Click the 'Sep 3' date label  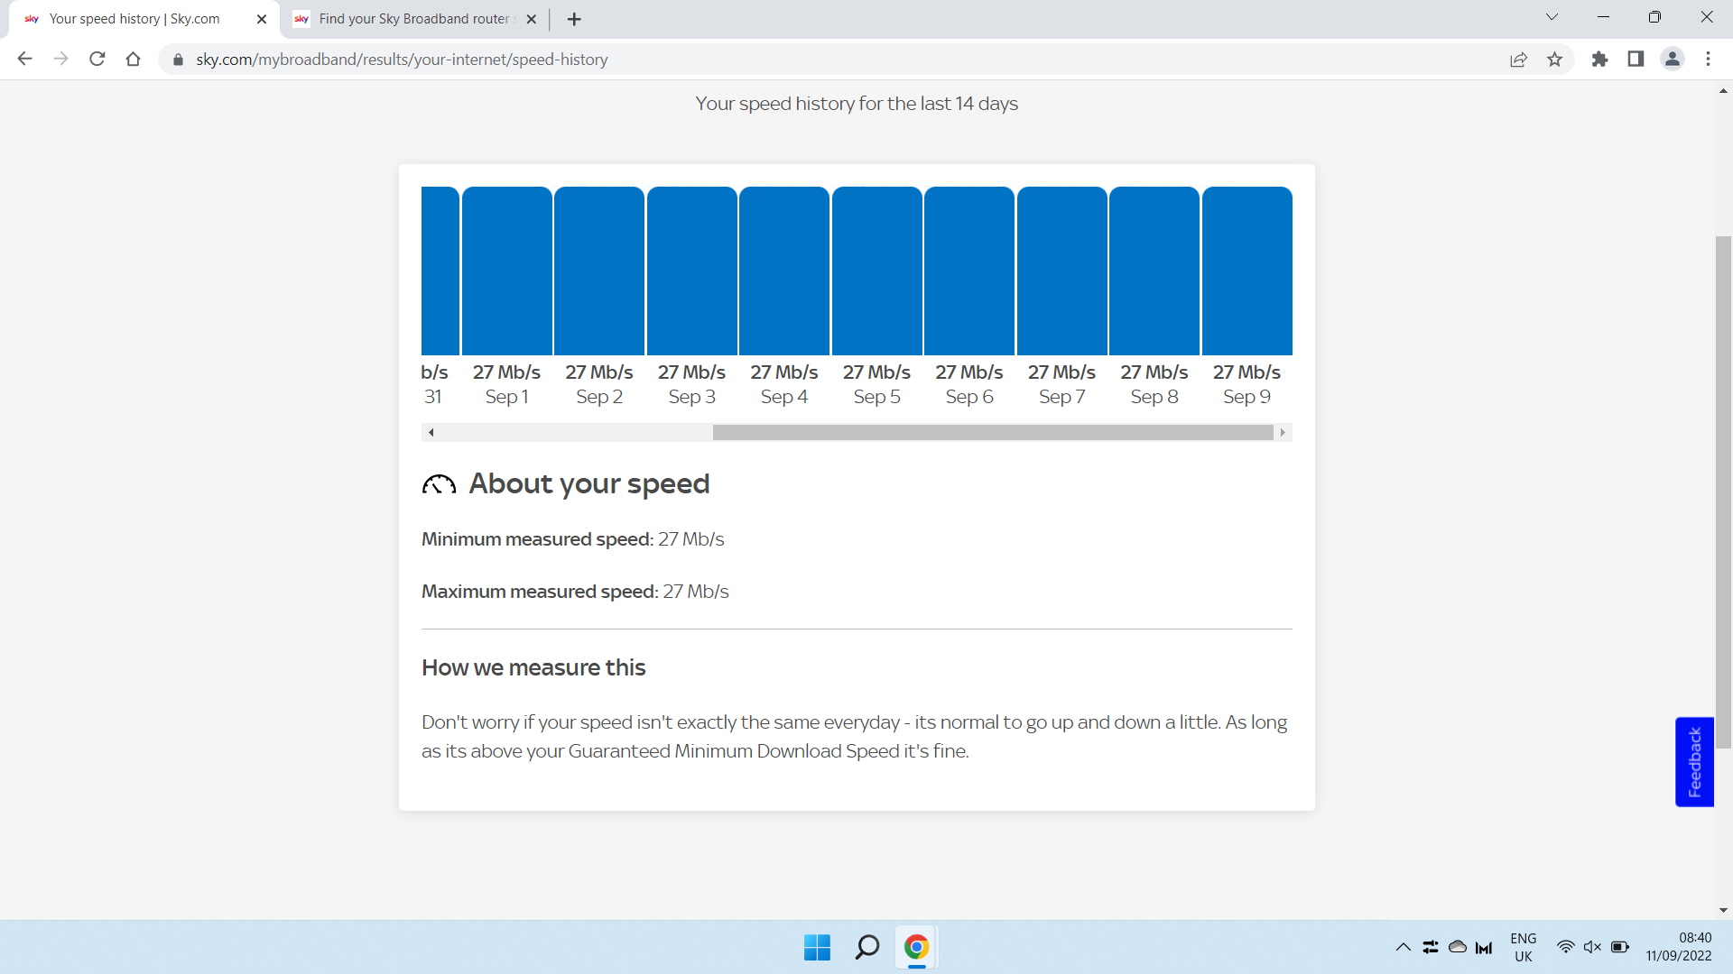691,397
